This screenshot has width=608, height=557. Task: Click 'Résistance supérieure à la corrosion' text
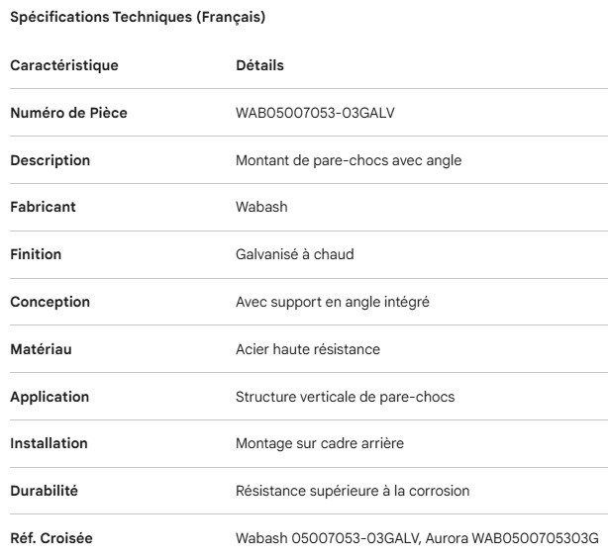pyautogui.click(x=353, y=491)
